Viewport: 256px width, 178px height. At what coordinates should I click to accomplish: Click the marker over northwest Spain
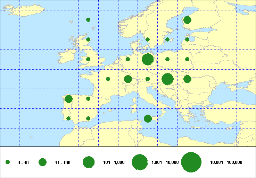[68, 99]
